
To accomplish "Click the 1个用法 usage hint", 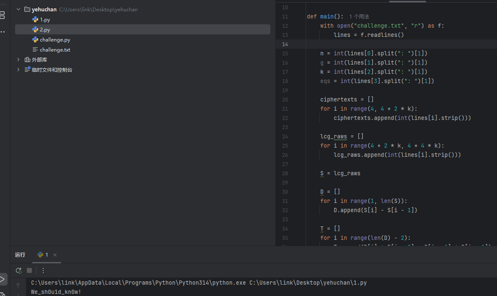I will [359, 16].
